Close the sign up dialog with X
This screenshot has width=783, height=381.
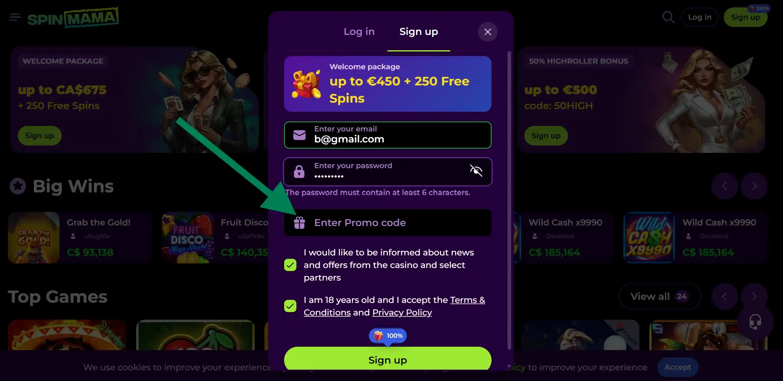point(488,32)
